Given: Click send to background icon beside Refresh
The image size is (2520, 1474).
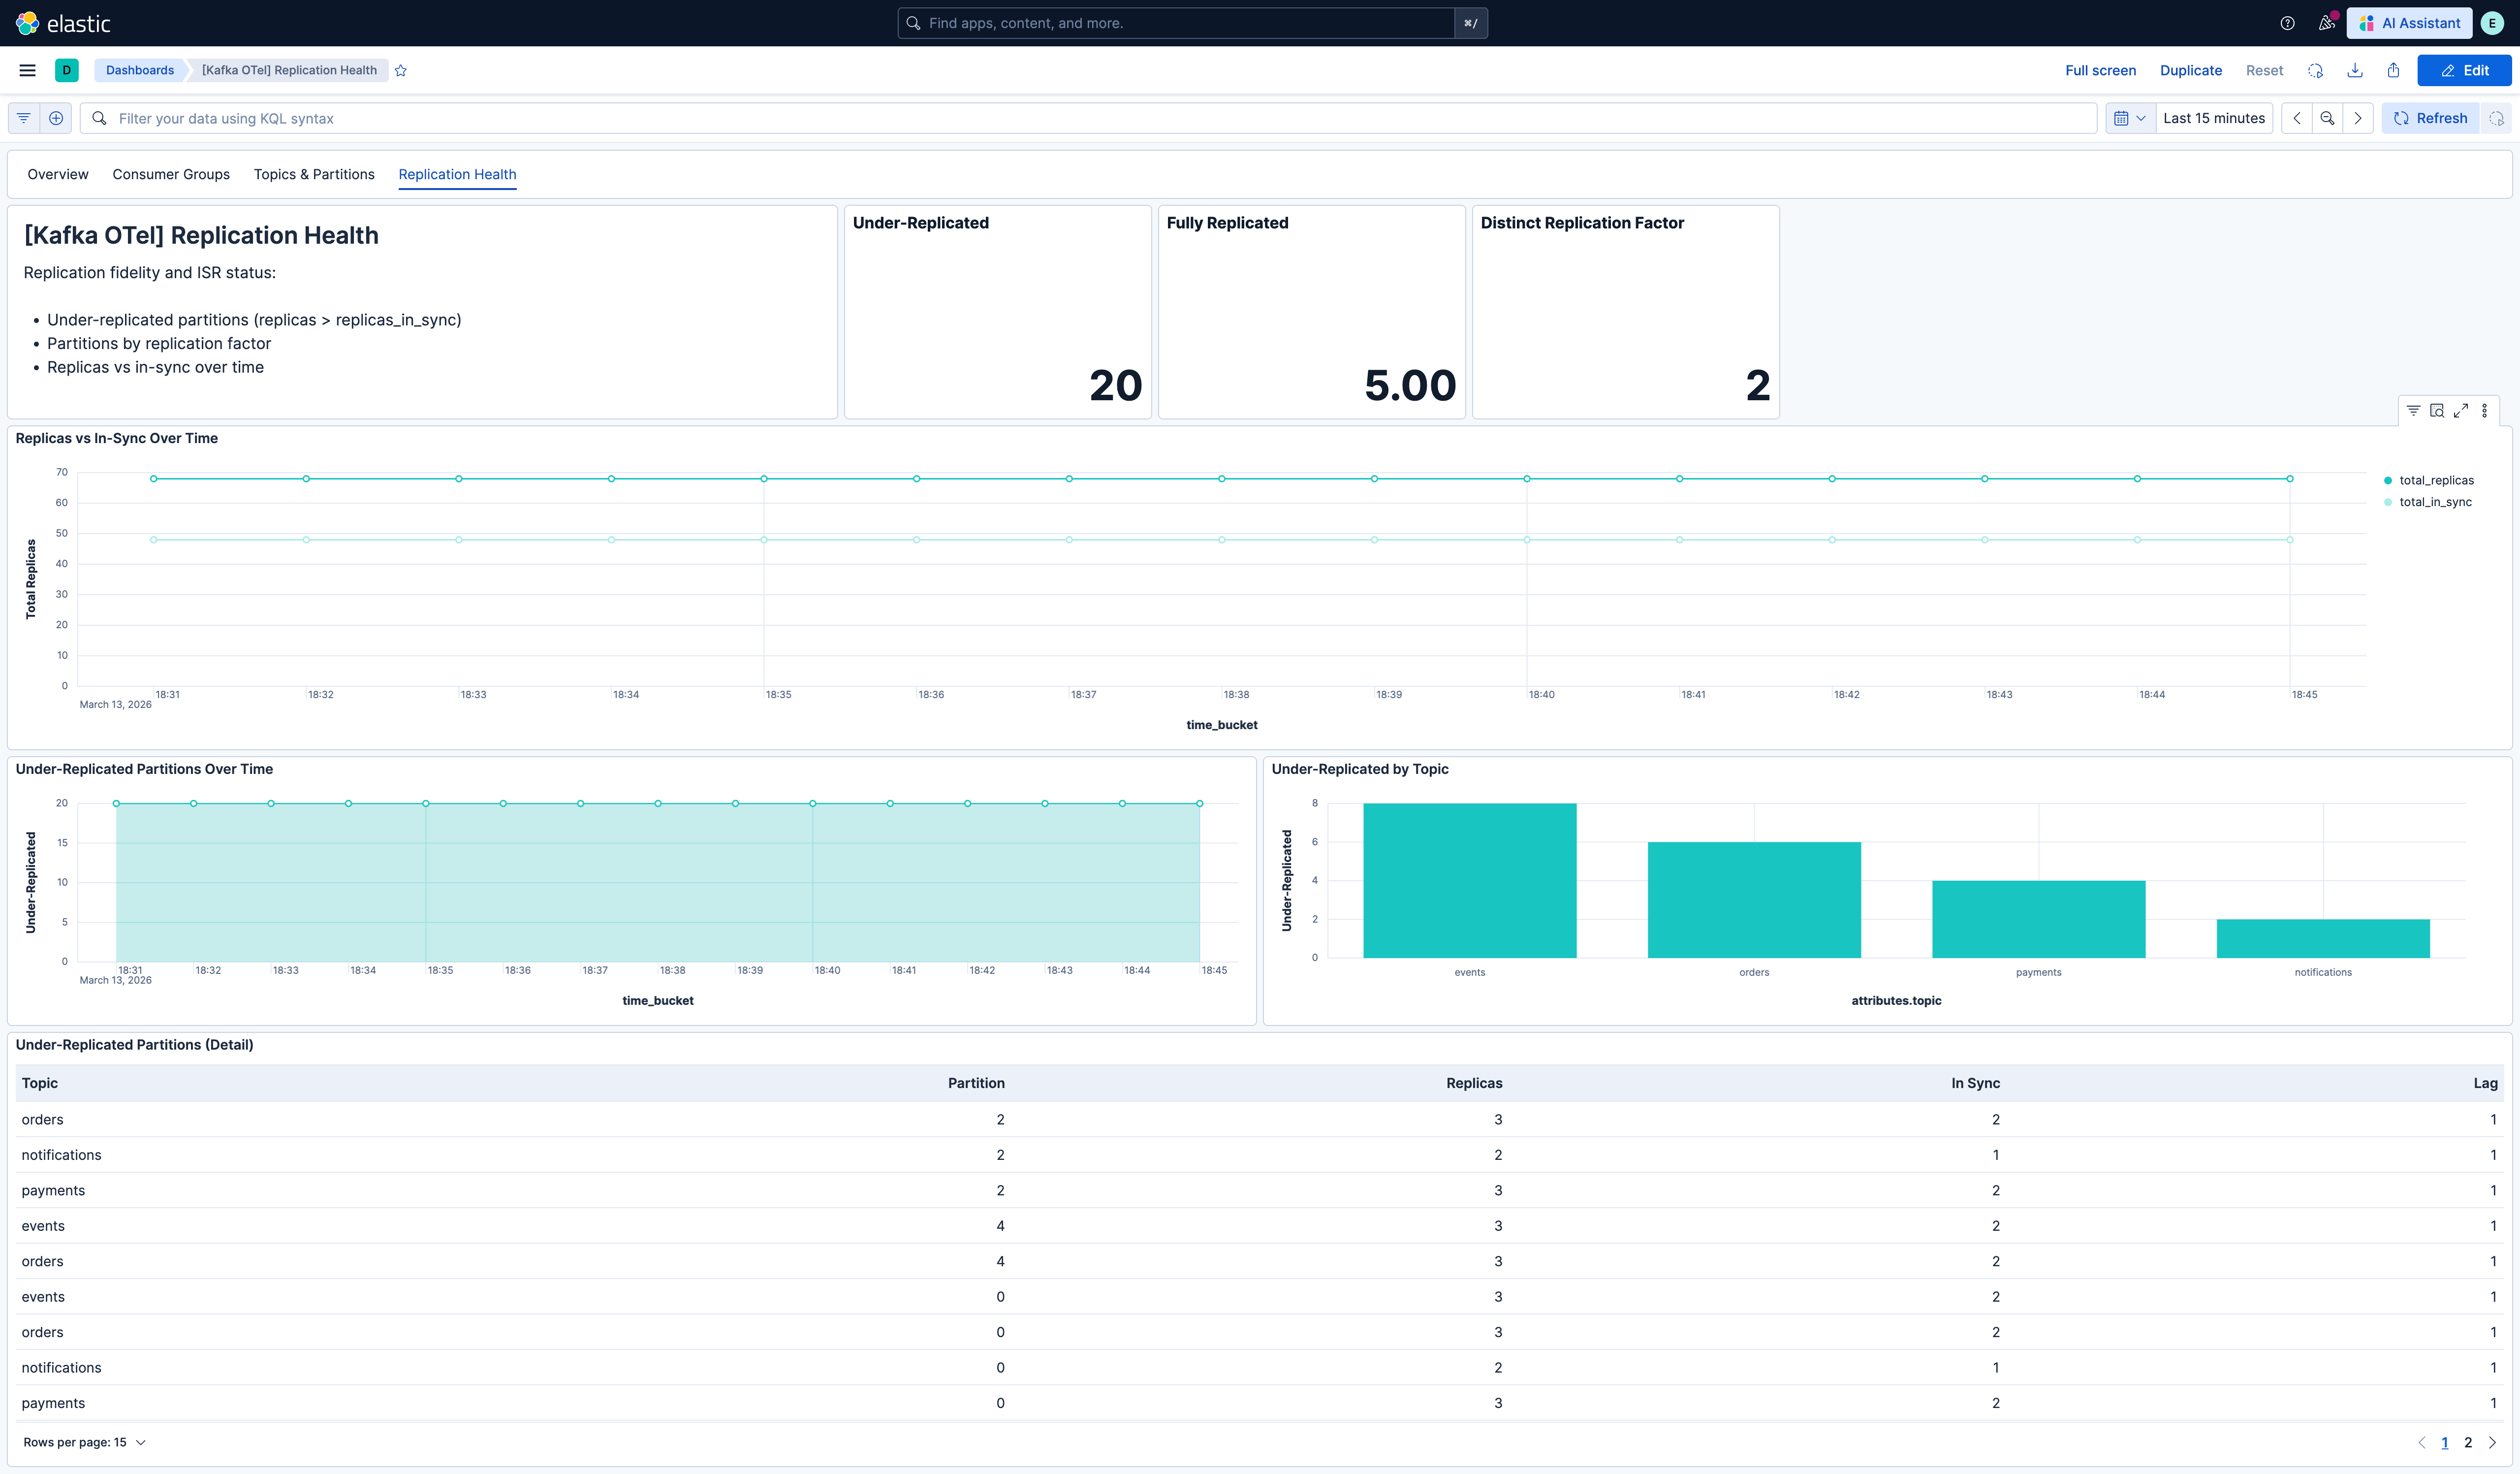Looking at the screenshot, I should [2496, 118].
